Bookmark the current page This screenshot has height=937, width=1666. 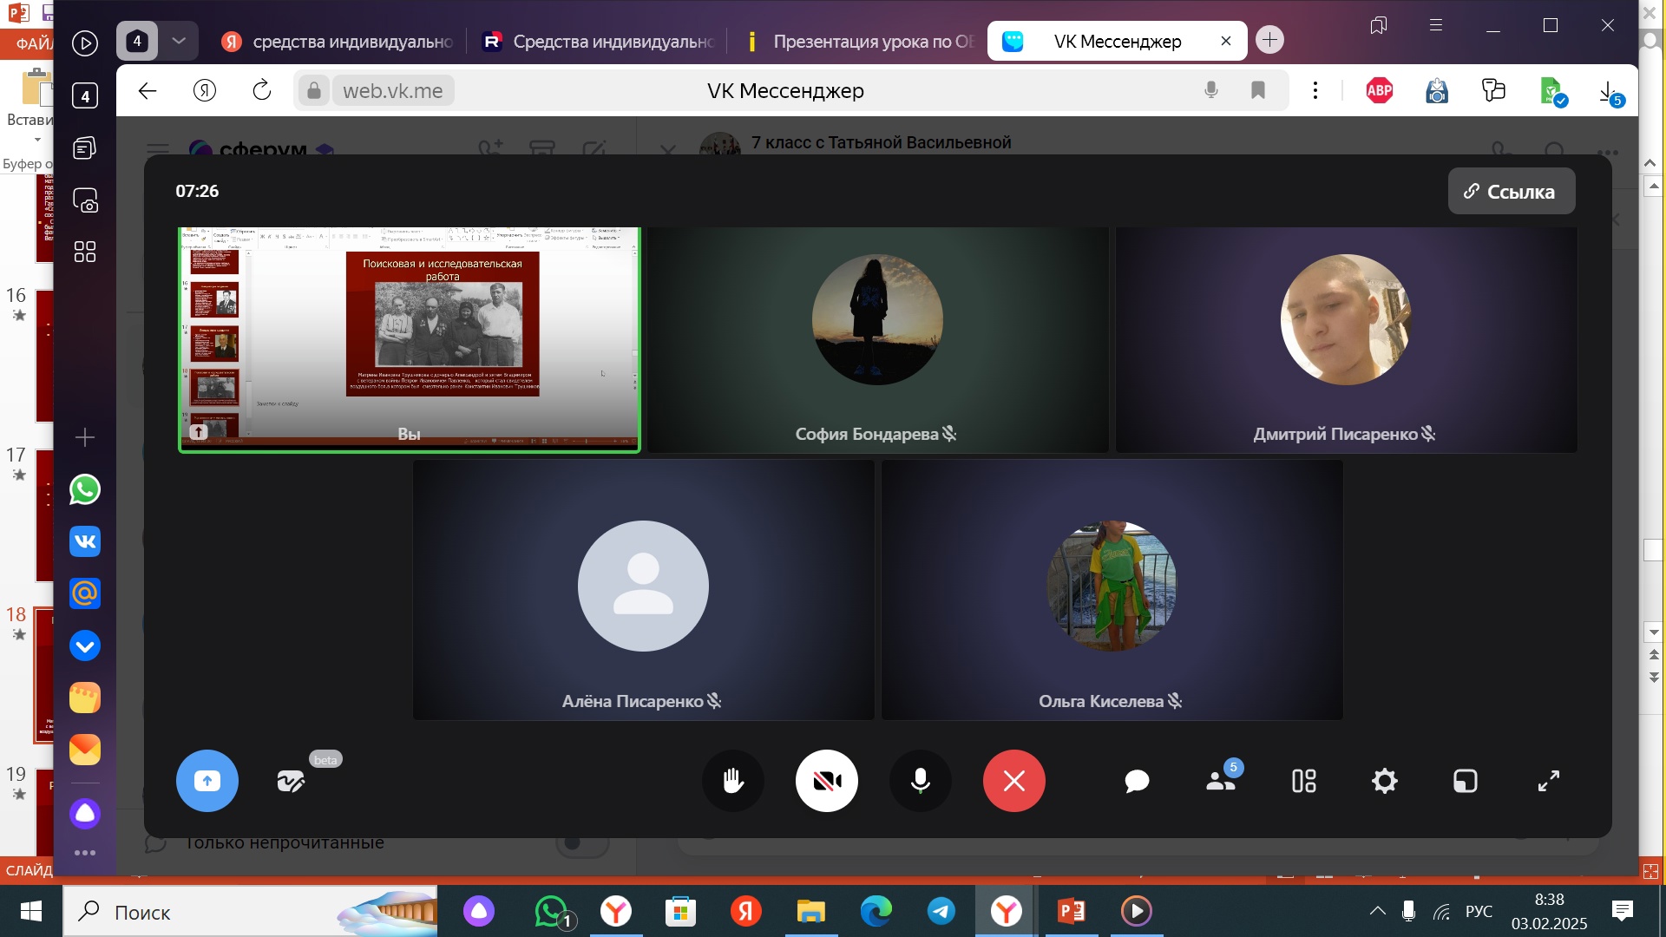coord(1258,90)
